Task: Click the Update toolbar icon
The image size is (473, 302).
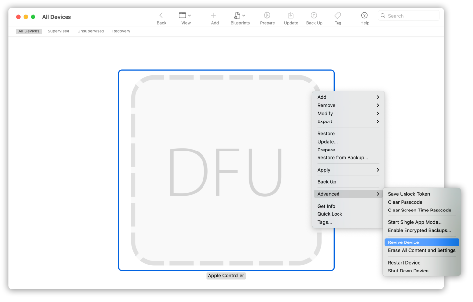Action: (x=291, y=15)
